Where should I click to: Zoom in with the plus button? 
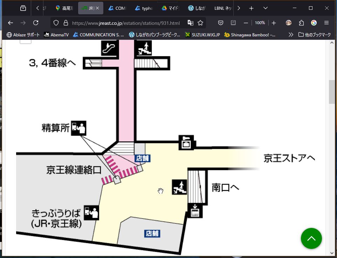coord(274,23)
